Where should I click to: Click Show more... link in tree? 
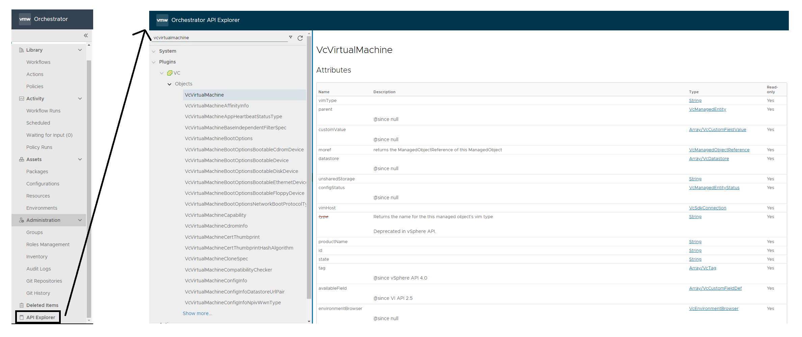click(x=197, y=313)
